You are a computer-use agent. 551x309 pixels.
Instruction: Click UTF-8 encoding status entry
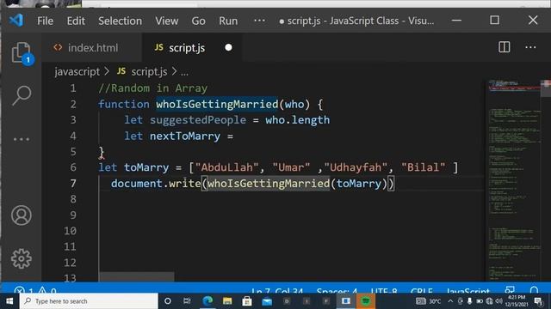tap(384, 290)
